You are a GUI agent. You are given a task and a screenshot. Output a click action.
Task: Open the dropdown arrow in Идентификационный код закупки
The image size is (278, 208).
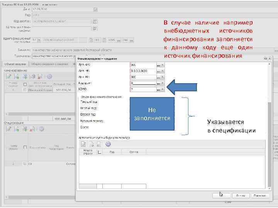pyautogui.click(x=39, y=40)
